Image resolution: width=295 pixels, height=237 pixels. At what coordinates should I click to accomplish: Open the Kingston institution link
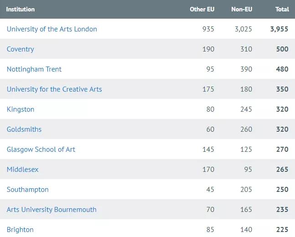click(x=20, y=109)
